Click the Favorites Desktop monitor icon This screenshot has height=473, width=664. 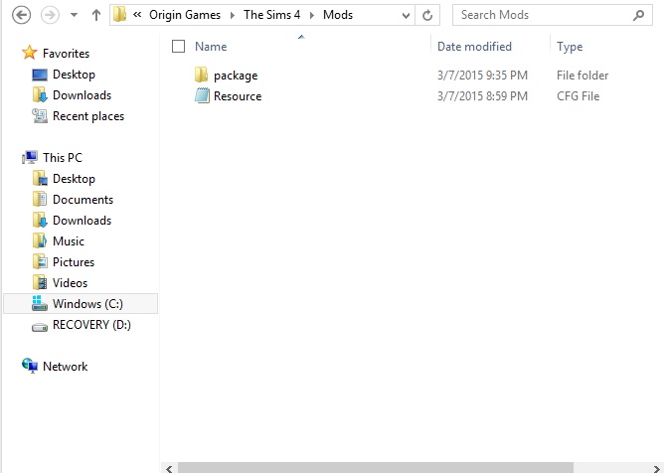[40, 75]
